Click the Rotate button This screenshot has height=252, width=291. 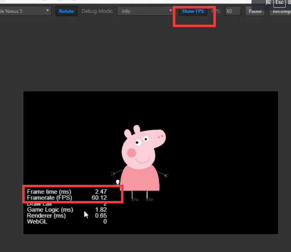click(x=66, y=11)
